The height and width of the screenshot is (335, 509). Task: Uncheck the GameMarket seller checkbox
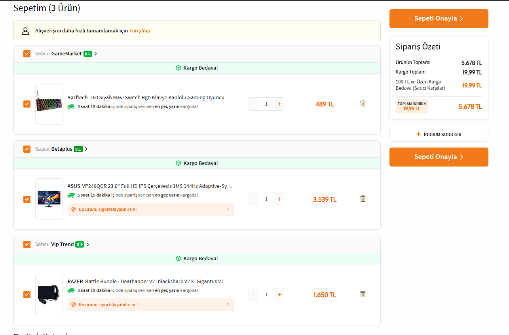27,54
